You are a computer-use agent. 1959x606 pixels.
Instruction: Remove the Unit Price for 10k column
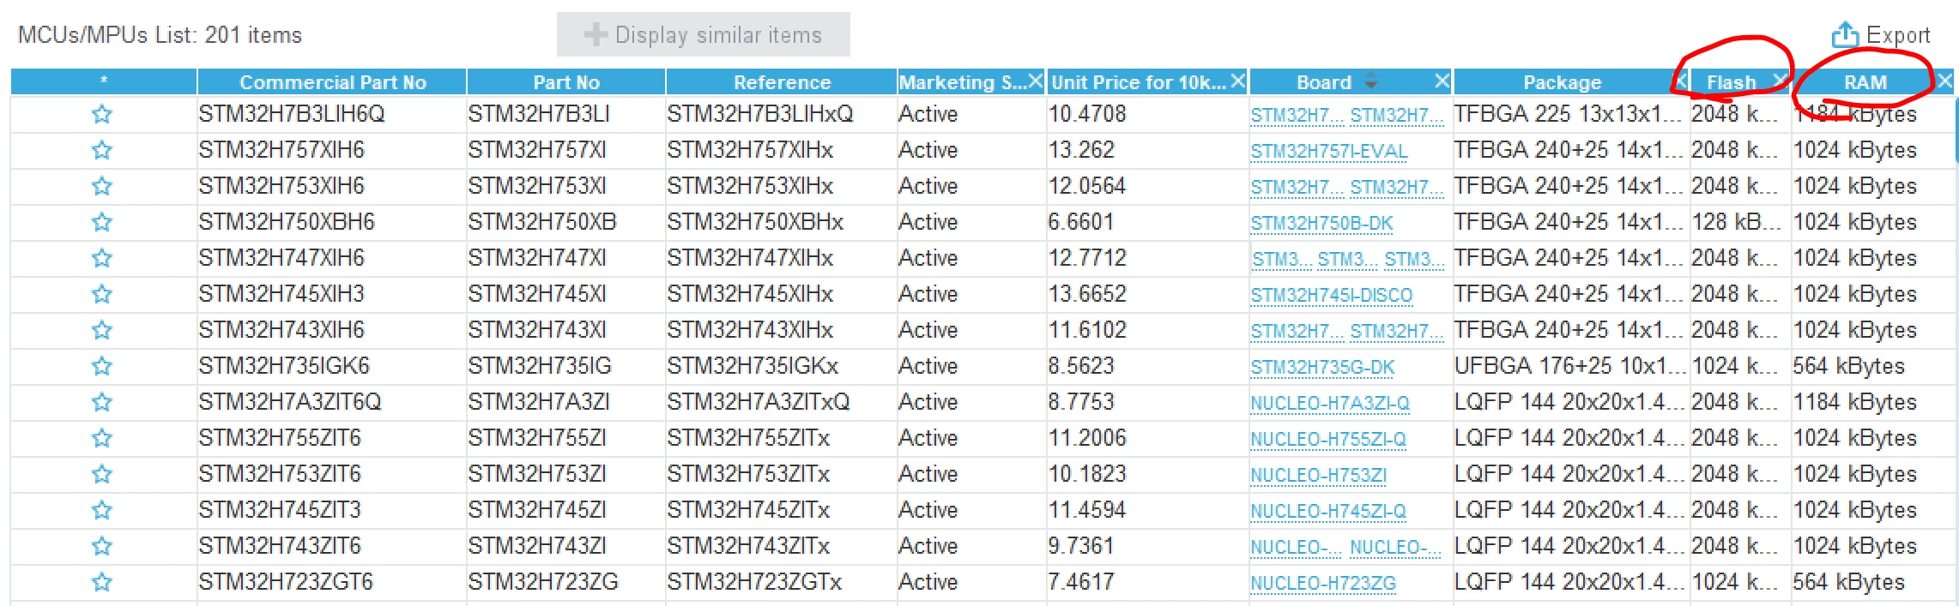coord(1237,81)
